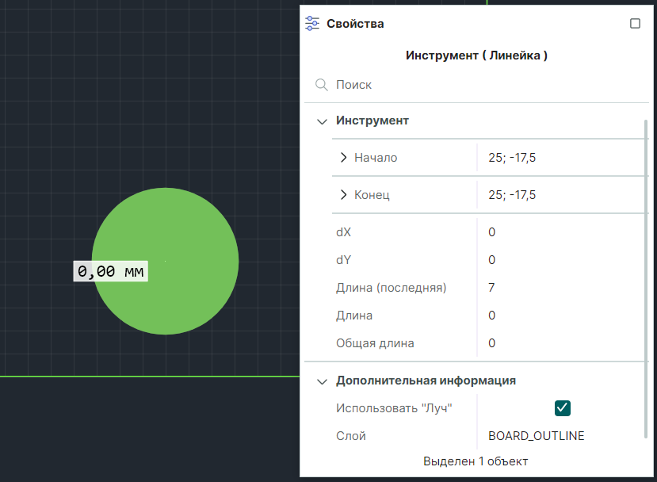Select the dY value field

(555, 260)
